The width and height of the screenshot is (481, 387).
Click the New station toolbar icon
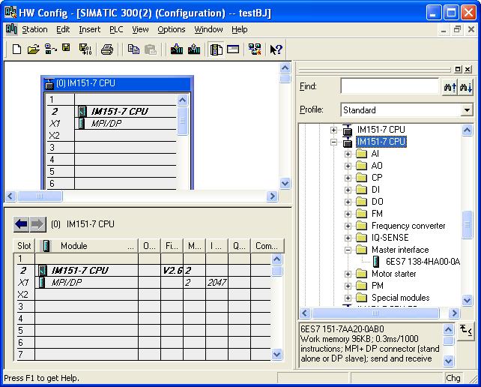point(16,49)
